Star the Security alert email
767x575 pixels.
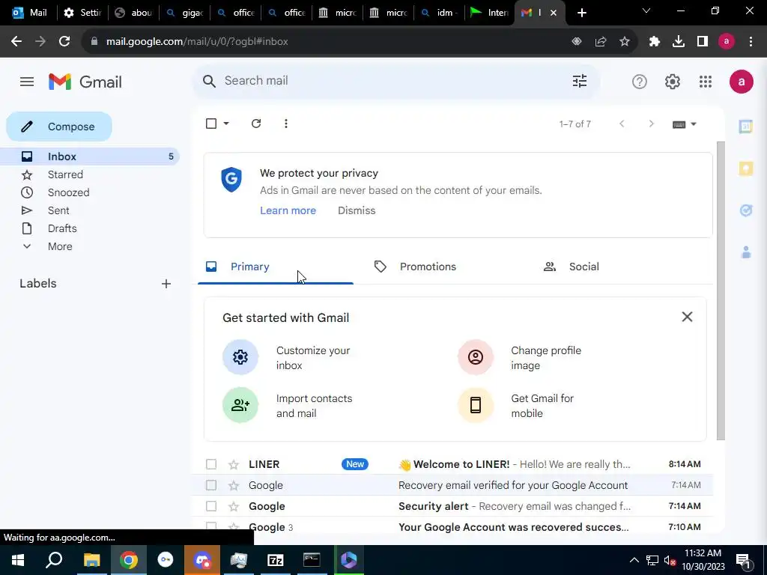coord(234,507)
